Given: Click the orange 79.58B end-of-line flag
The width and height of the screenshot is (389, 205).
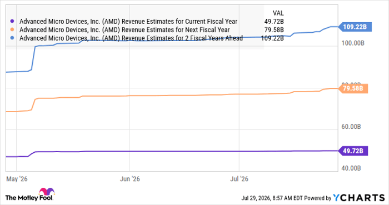Looking at the screenshot, I should pyautogui.click(x=353, y=88).
